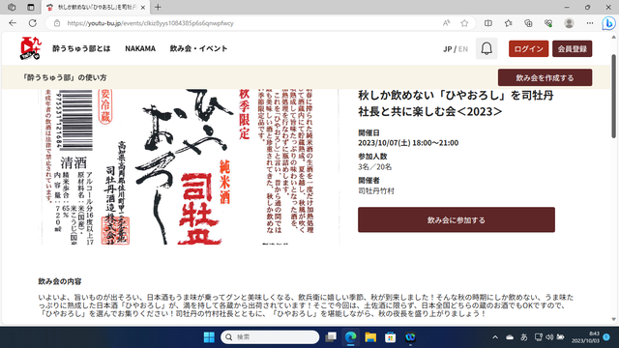Open tab actions menu icon

(x=31, y=7)
